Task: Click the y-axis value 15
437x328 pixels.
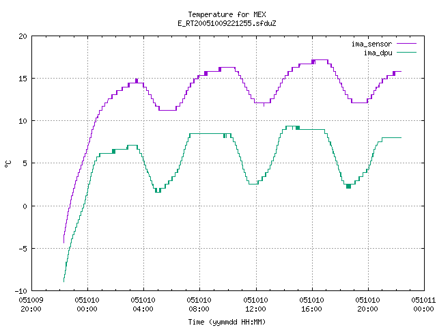Action: tap(23, 79)
